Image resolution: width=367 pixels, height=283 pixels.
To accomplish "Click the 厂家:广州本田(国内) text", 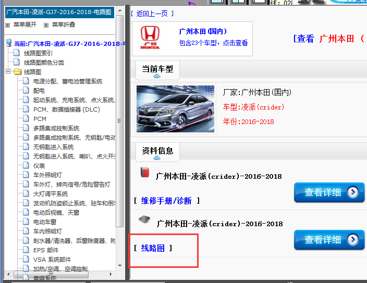I will pos(257,92).
